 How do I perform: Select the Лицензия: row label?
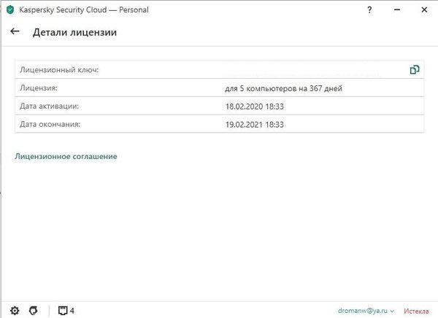(x=39, y=88)
